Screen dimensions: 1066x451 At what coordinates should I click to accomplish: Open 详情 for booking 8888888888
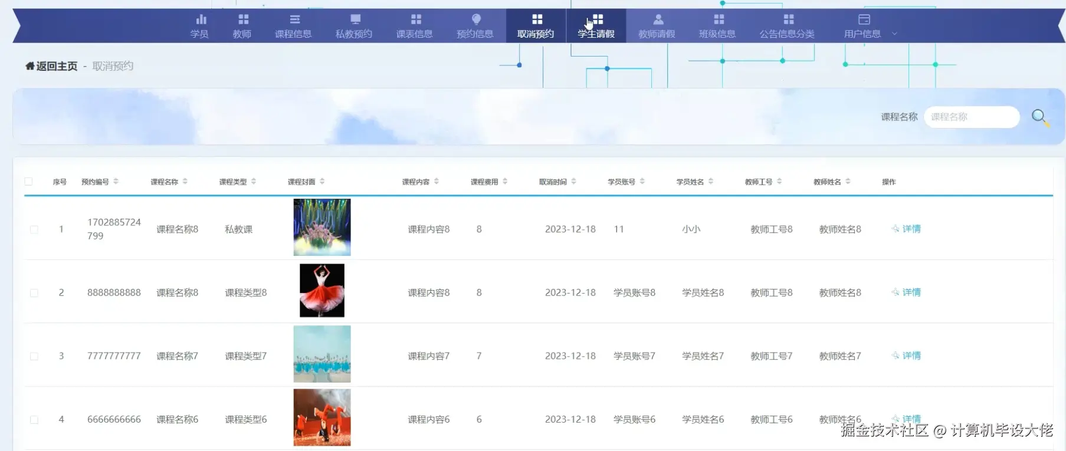907,292
